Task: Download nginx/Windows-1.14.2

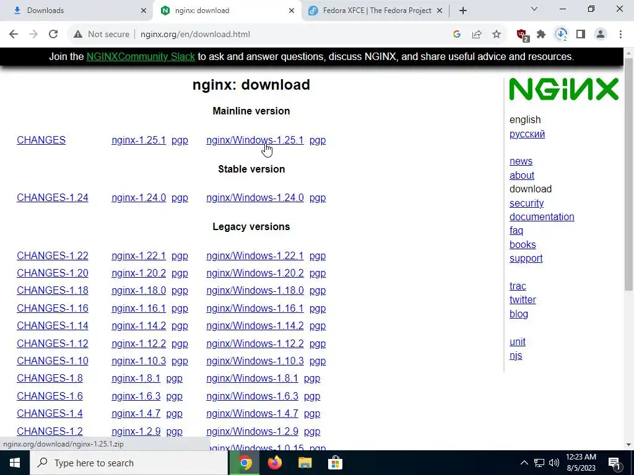Action: [x=254, y=325]
